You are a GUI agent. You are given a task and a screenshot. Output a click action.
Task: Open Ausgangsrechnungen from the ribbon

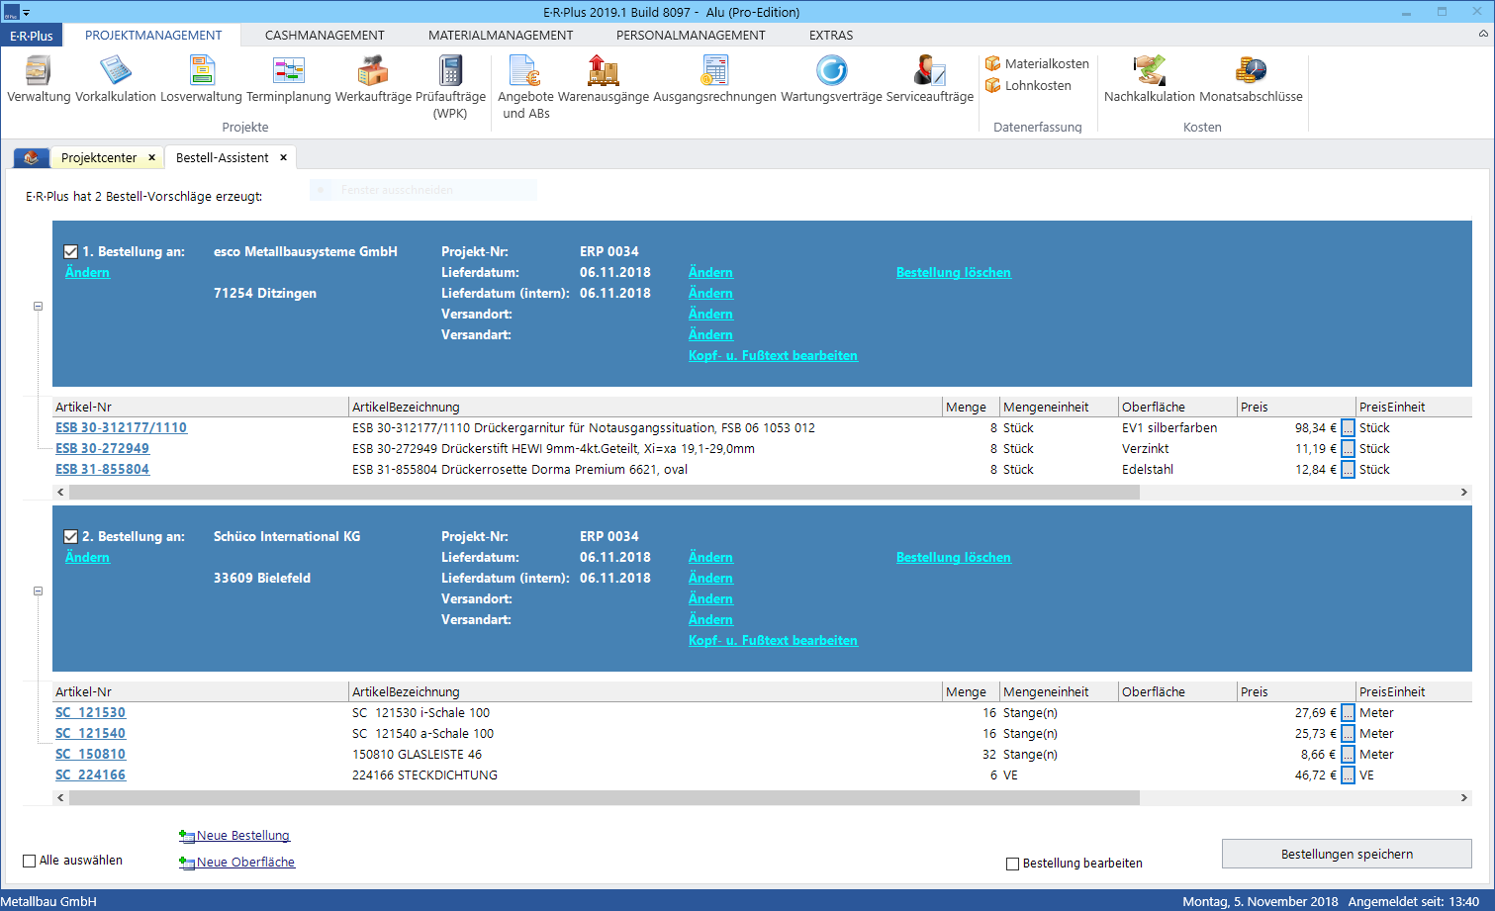[x=714, y=79]
